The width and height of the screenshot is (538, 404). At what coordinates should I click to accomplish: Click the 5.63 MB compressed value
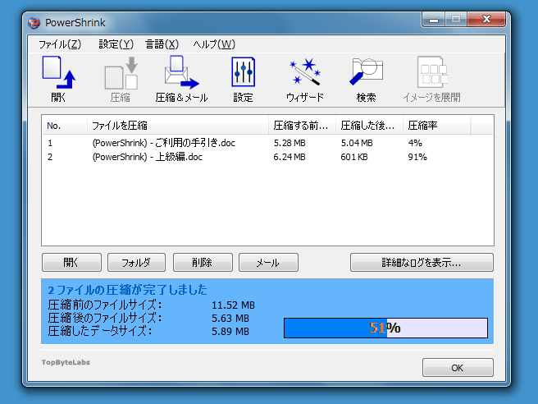tap(230, 319)
